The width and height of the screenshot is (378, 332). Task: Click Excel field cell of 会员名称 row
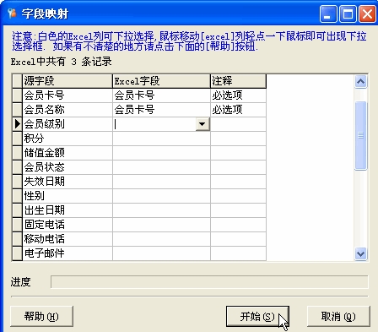coord(161,110)
